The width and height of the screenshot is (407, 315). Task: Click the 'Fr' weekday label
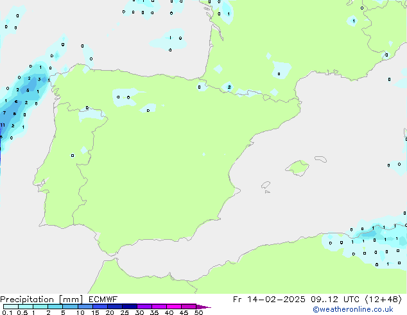pos(237,300)
